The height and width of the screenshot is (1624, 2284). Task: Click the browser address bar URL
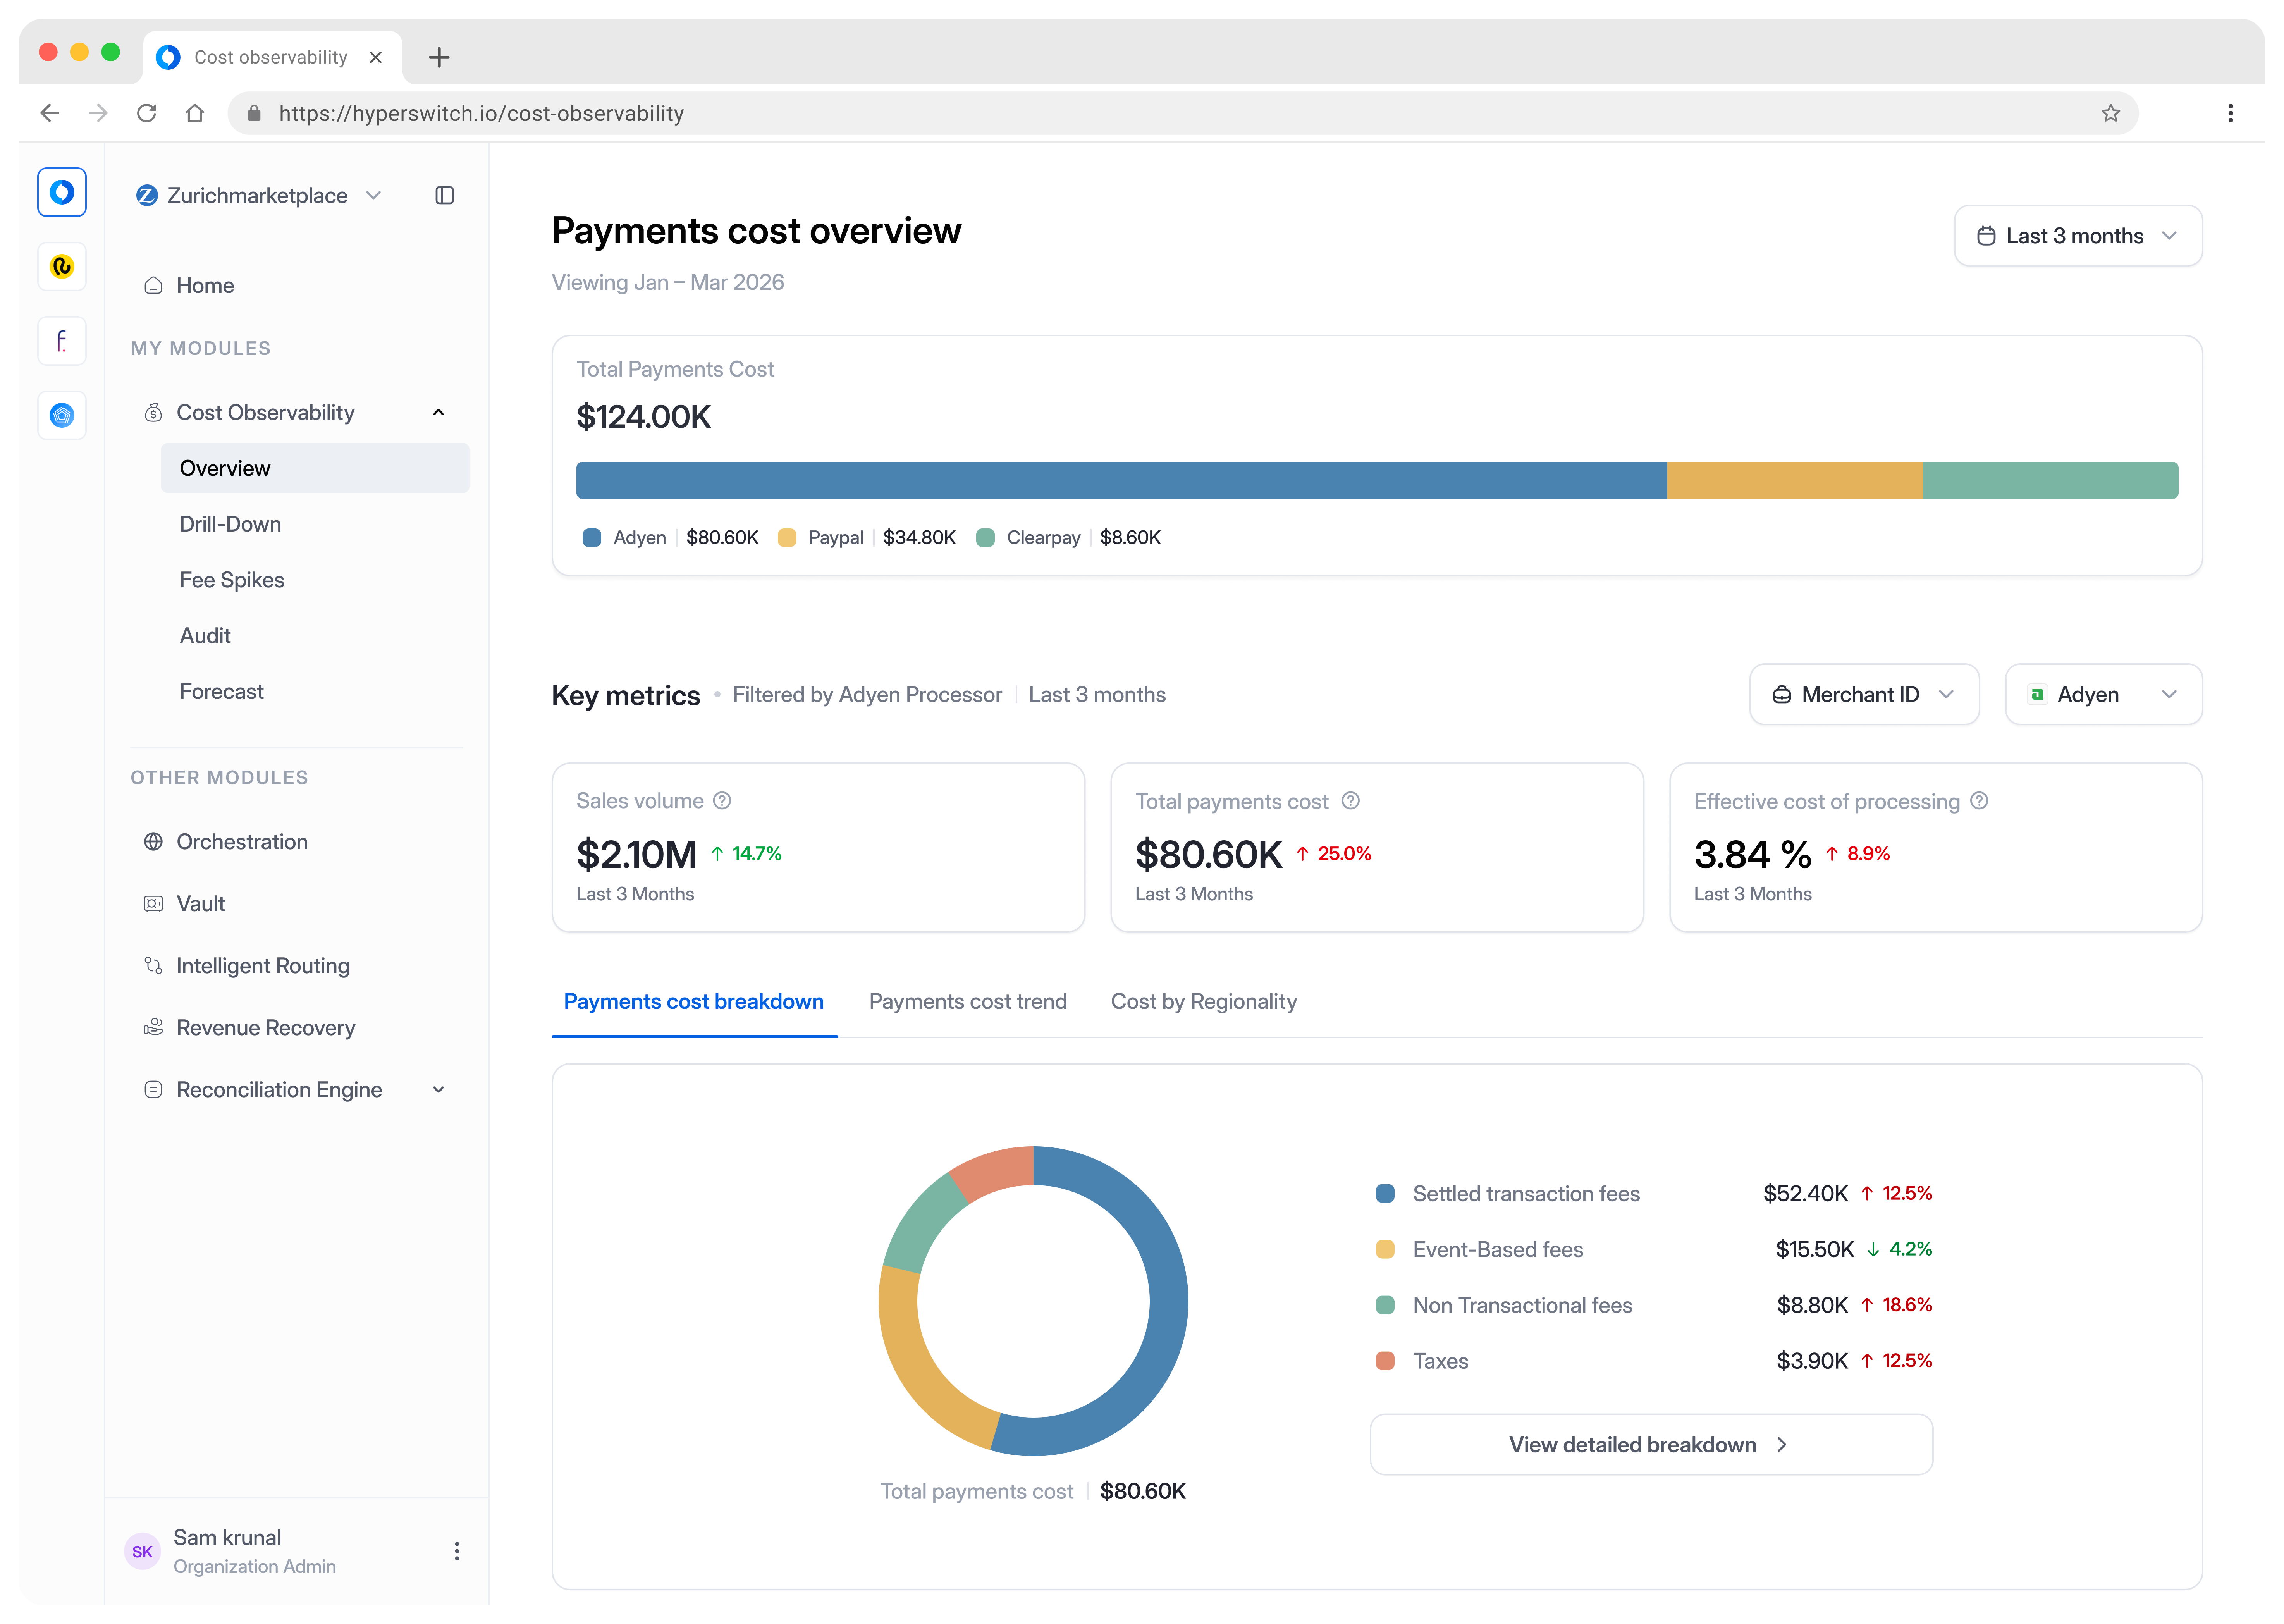coord(481,113)
